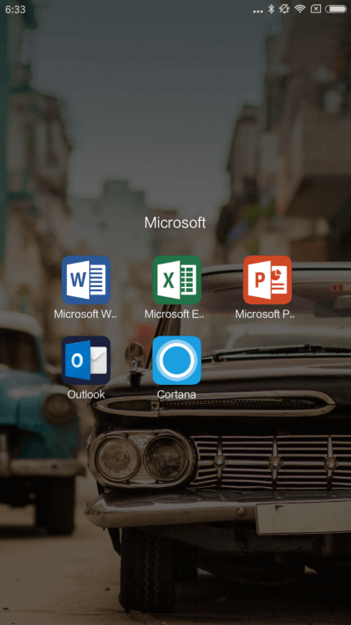Tap the Outlook text label
Screen dimensions: 351x625
[86, 395]
